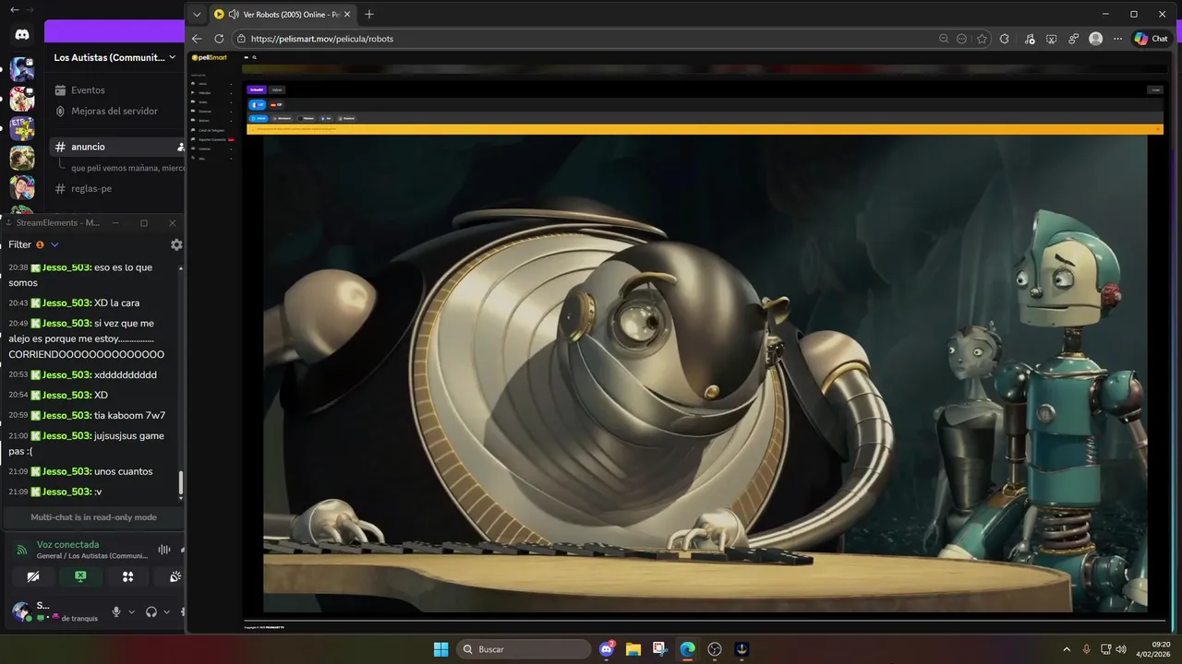This screenshot has height=664, width=1182.
Task: Open Edge extensions puzzle icon
Action: [x=1005, y=39]
